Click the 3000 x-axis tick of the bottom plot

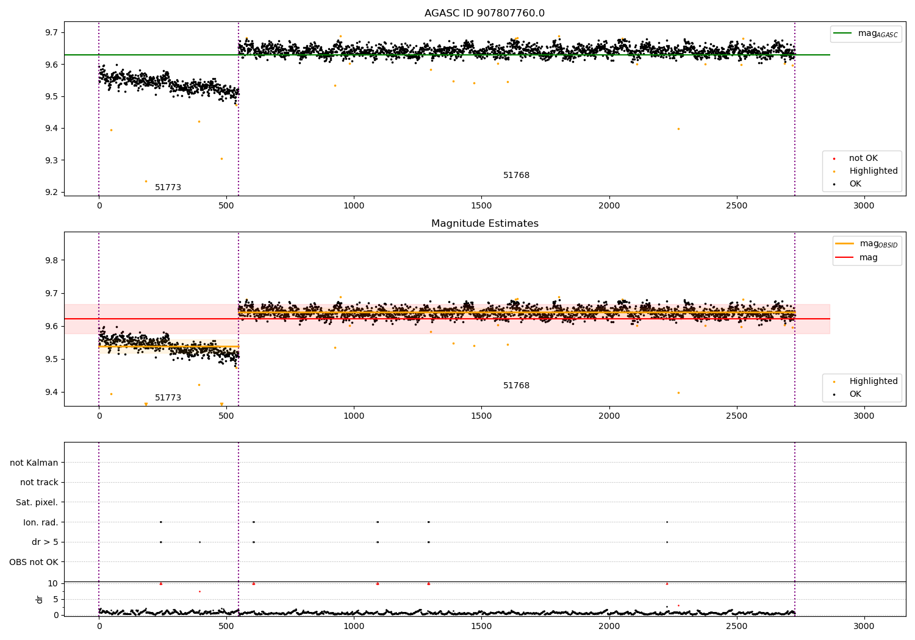864,626
